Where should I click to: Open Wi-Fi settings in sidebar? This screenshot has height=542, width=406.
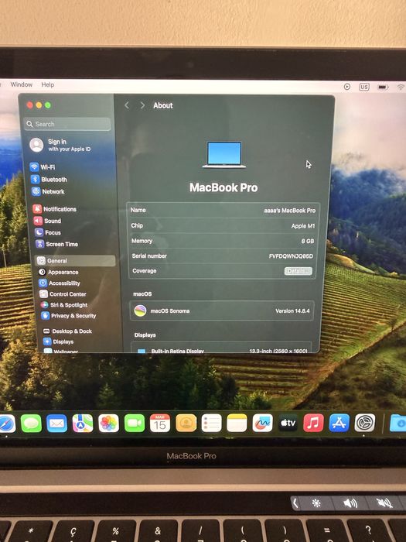point(43,167)
